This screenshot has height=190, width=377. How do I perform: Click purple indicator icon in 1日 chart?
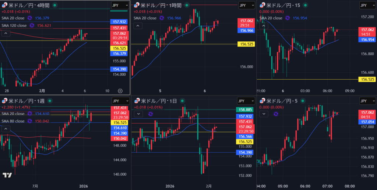tap(151, 114)
